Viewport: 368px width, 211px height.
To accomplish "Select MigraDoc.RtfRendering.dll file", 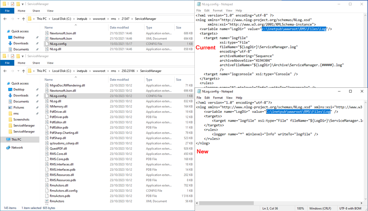I will (x=119, y=85).
